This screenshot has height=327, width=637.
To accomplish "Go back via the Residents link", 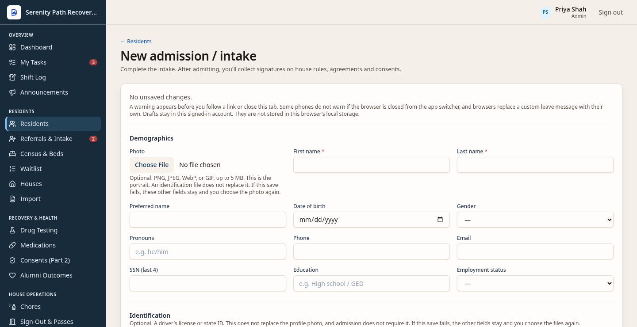I will point(136,42).
